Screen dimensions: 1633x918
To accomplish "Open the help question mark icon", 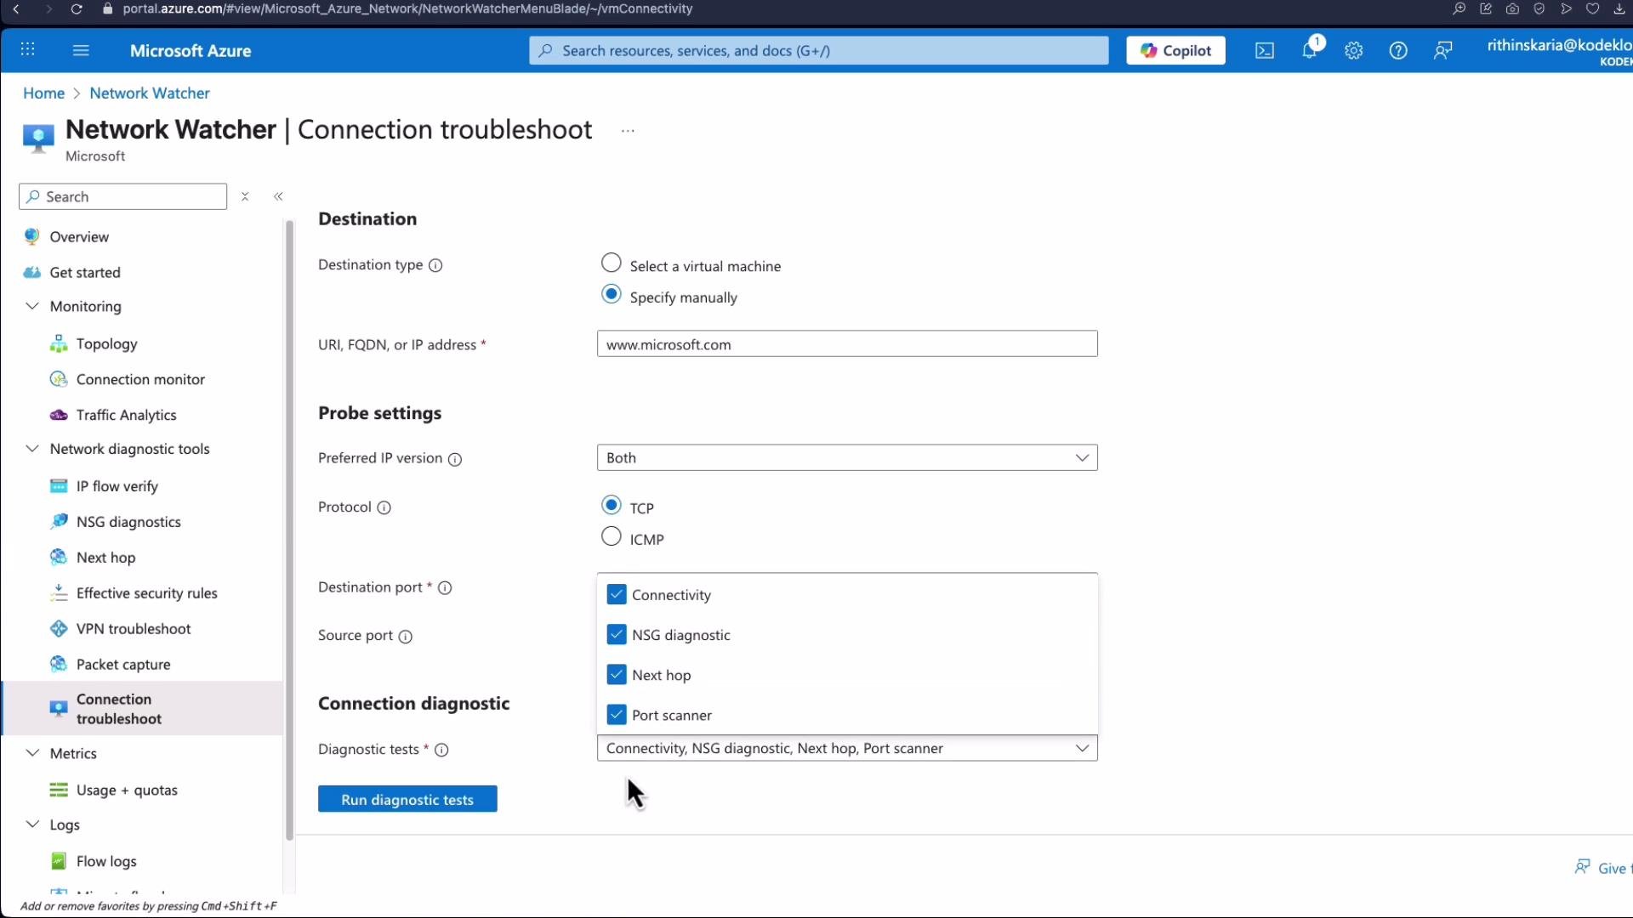I will click(1398, 51).
